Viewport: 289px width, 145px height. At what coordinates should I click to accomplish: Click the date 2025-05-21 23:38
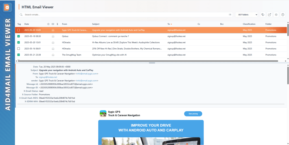(32, 55)
